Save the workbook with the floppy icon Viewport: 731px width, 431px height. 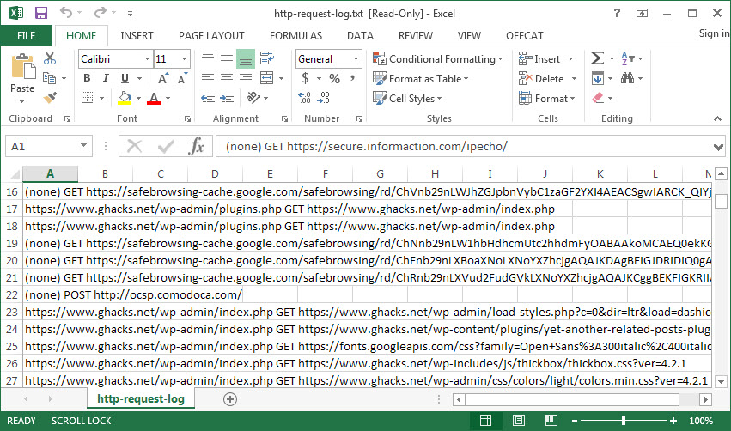point(41,13)
